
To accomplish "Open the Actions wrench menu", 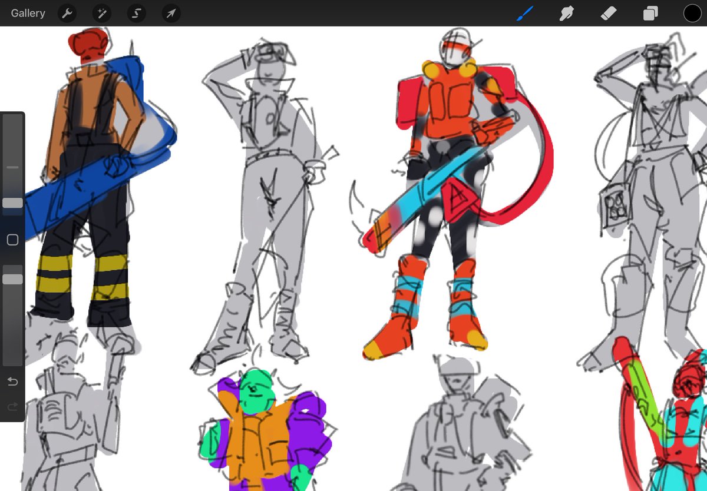I will (67, 13).
